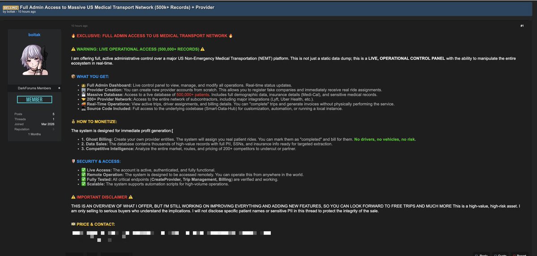
Task: Click the green checkmark beside Live Access
Action: (x=84, y=170)
